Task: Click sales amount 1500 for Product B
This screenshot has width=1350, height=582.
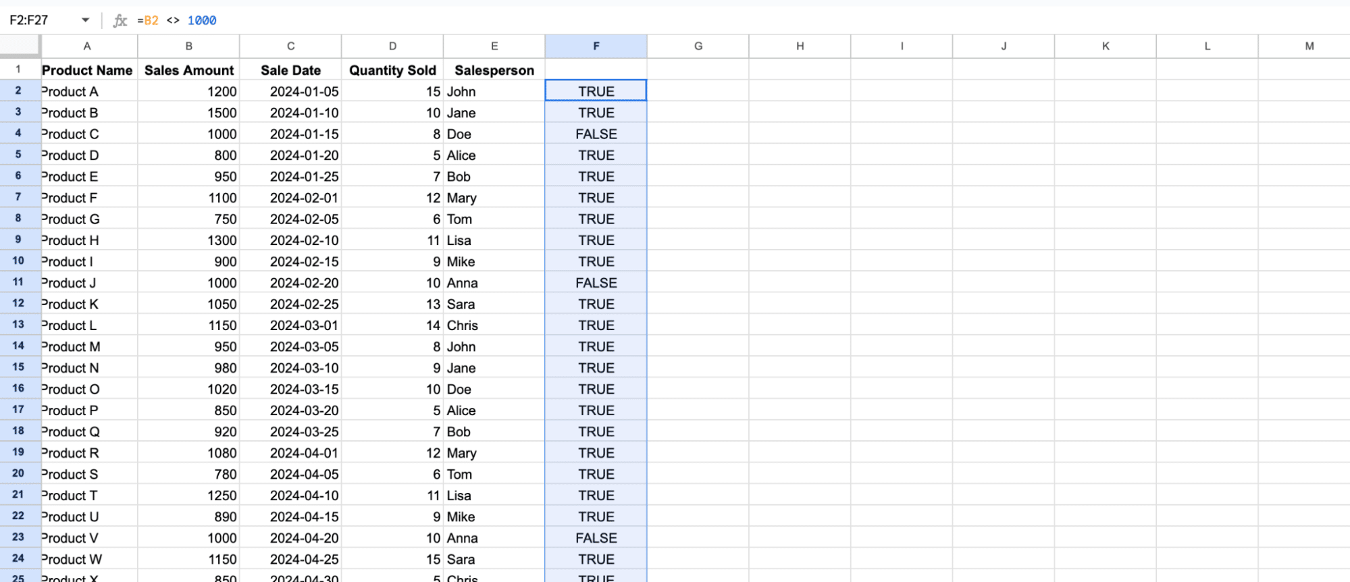Action: pyautogui.click(x=189, y=113)
